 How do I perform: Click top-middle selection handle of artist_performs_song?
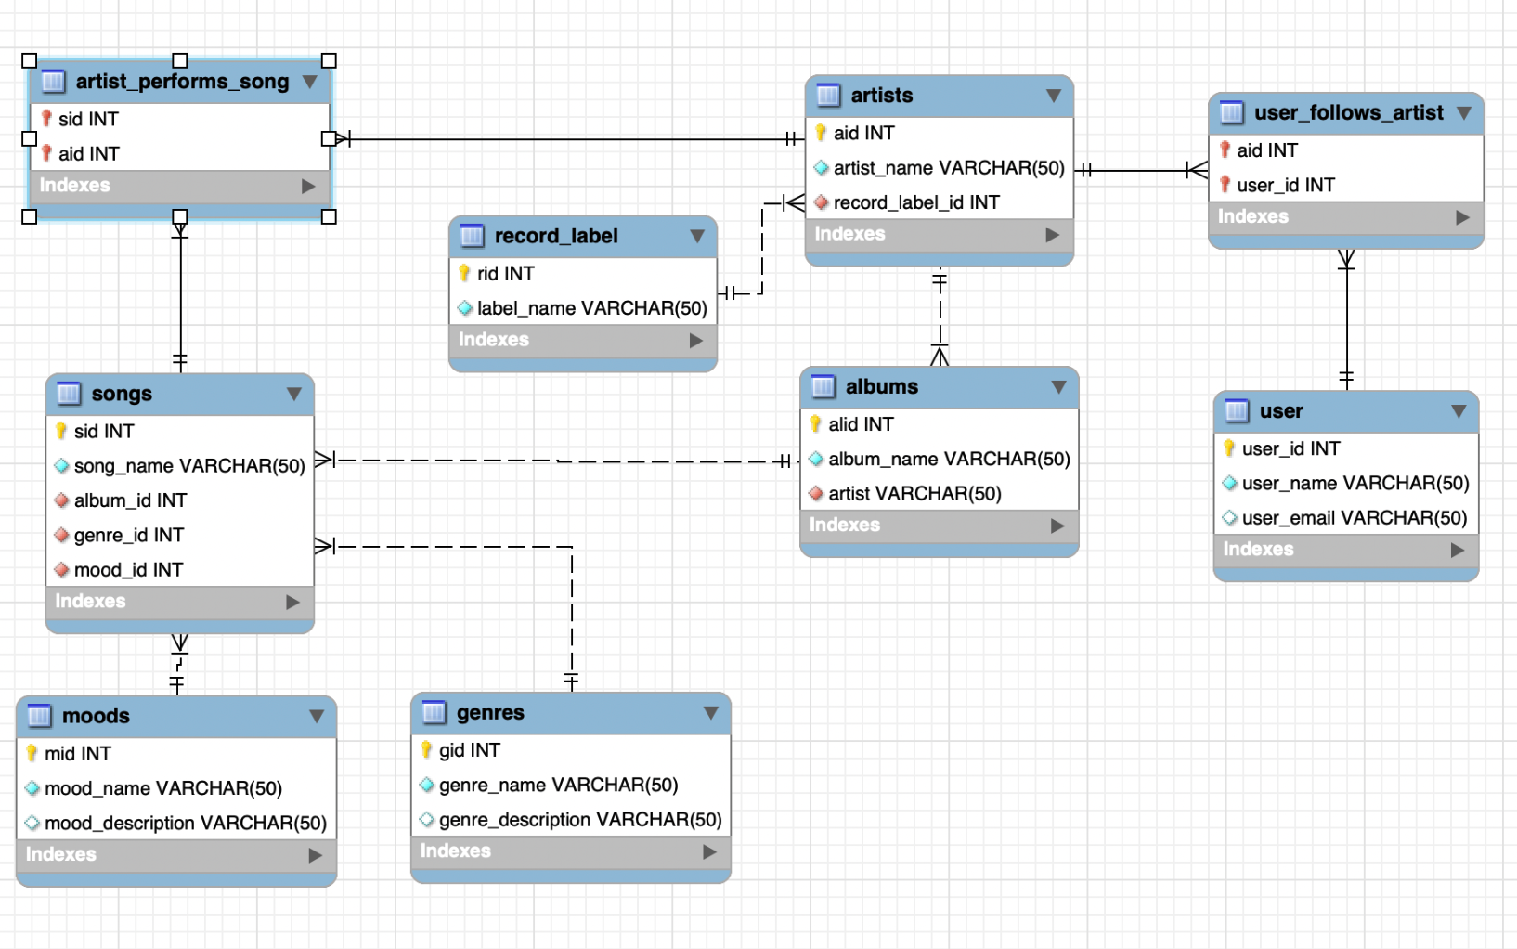point(180,60)
